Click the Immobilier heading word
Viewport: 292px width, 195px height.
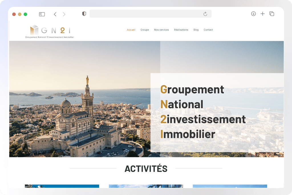[188, 134]
